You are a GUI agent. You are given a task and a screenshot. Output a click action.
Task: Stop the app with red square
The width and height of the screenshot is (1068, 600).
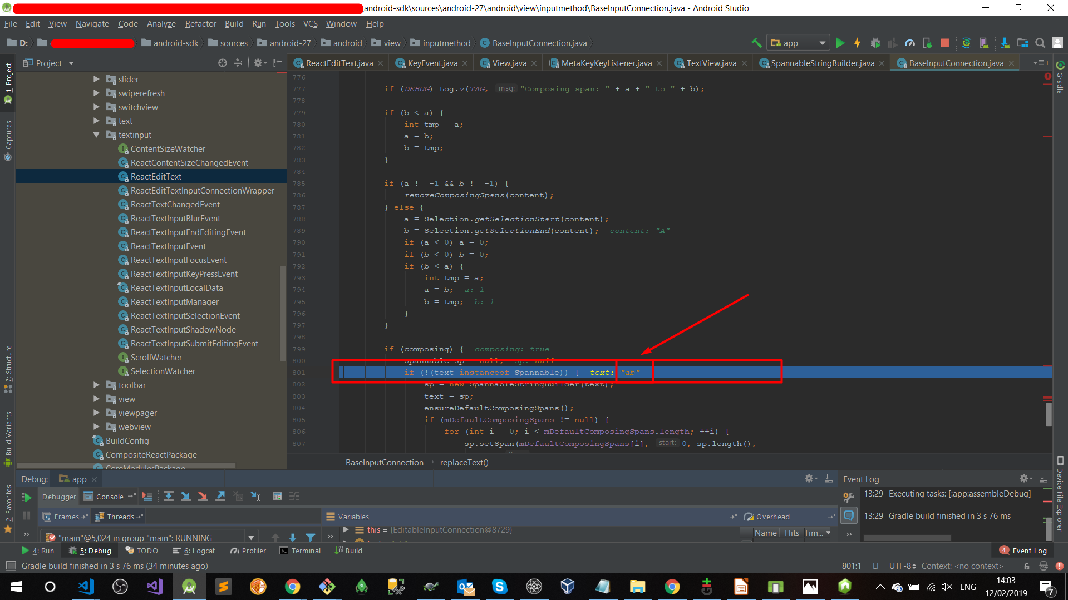[945, 43]
